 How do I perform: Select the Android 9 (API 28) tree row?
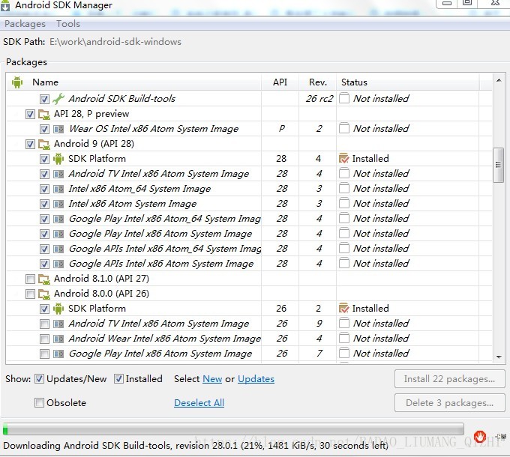point(249,144)
